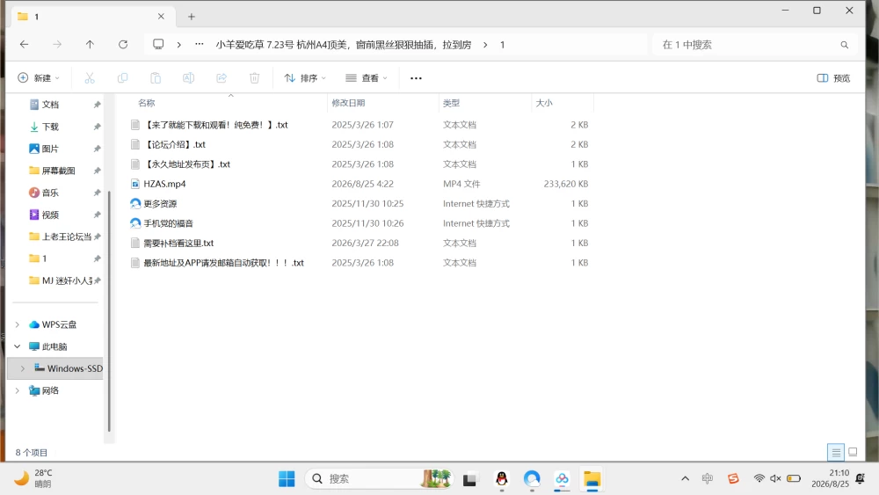The height and width of the screenshot is (495, 879).
Task: Go up one folder level
Action: 90,44
